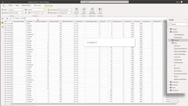The width and height of the screenshot is (188, 106).
Task: Select the FiscalSemester field in Fields
Action: (178, 63)
